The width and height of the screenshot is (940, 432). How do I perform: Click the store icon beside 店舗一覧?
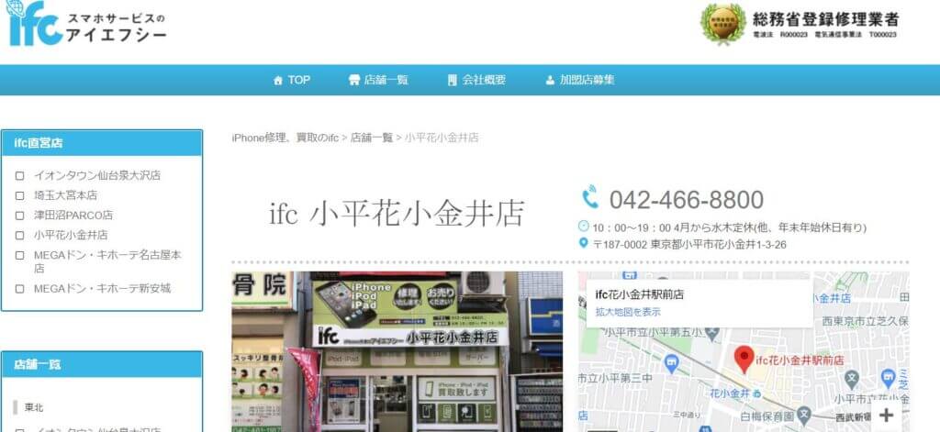354,81
